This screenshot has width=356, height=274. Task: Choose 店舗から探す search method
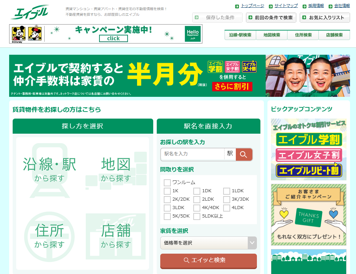(x=116, y=236)
